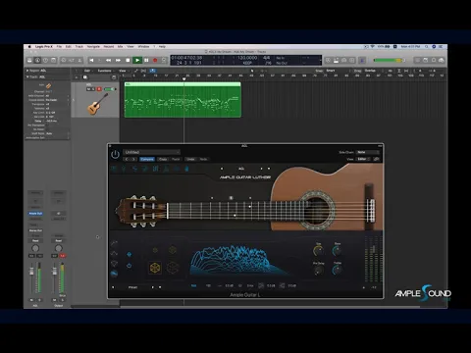Viewport: 471px width, 353px height.
Task: Open the Window menu
Action: click(x=143, y=47)
